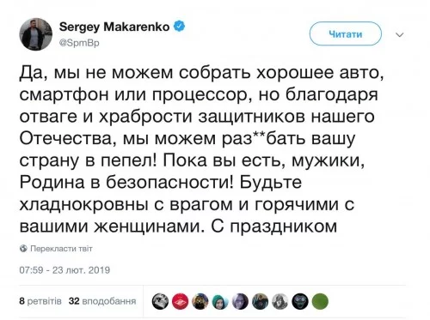The image size is (430, 320).
Task: Open the dark alien-face liker avatar
Action: [x=300, y=301]
